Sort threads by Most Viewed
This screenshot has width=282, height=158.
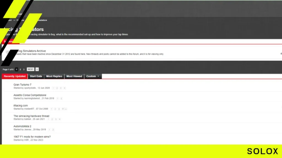click(x=74, y=76)
